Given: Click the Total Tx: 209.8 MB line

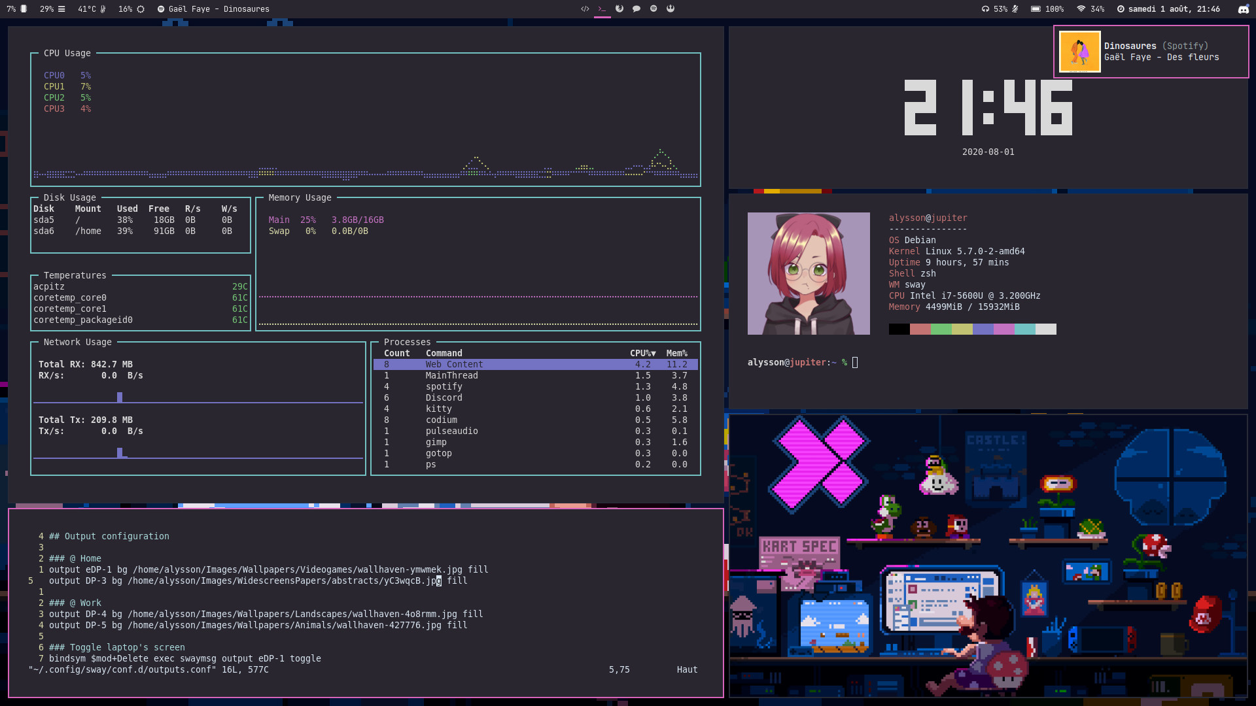Looking at the screenshot, I should (86, 420).
